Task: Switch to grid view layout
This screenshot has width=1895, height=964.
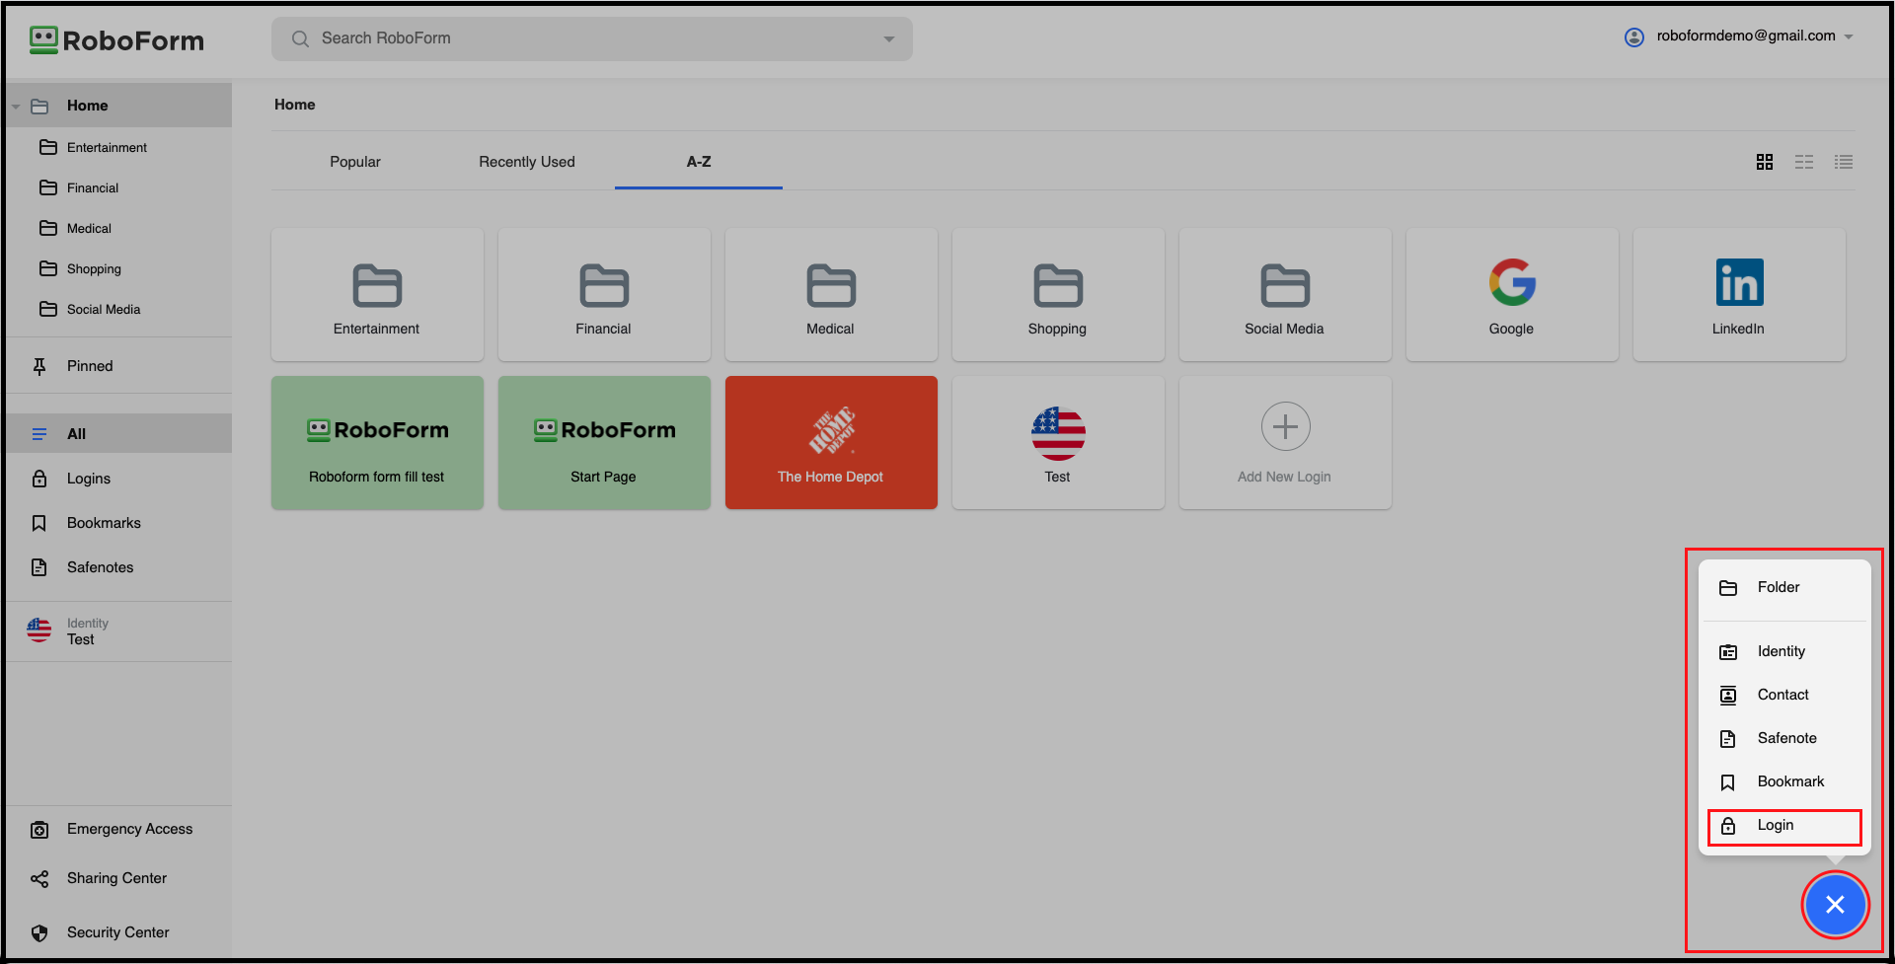Action: [x=1765, y=162]
